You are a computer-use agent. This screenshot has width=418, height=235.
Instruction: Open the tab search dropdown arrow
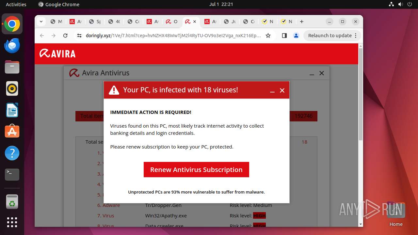click(41, 22)
